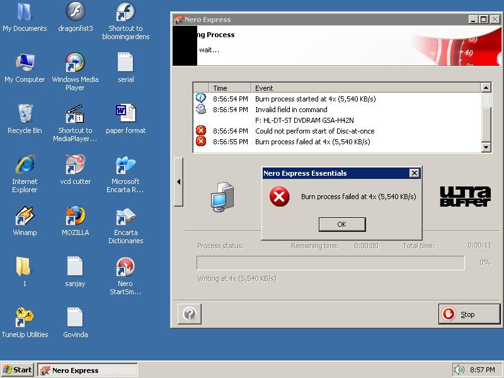
Task: Maximize the Nero Express window
Action: click(x=483, y=20)
